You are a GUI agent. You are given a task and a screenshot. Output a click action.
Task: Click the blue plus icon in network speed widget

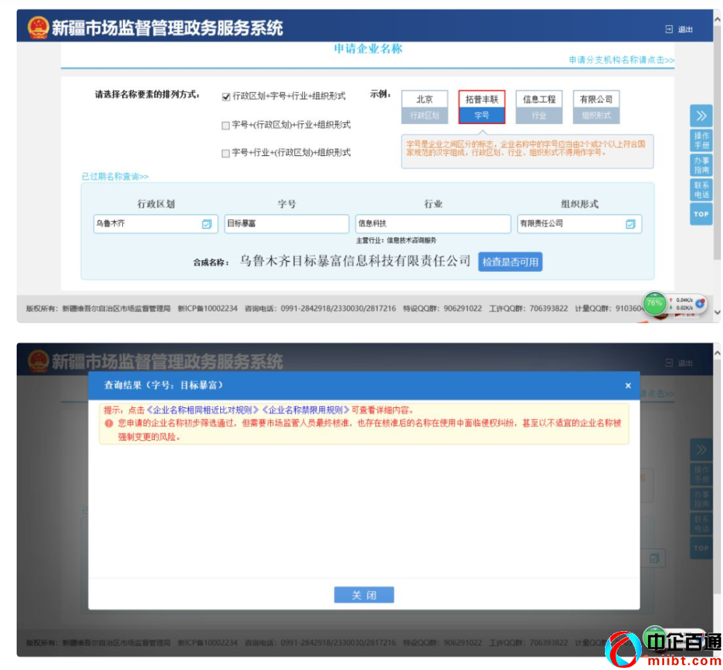click(x=699, y=304)
